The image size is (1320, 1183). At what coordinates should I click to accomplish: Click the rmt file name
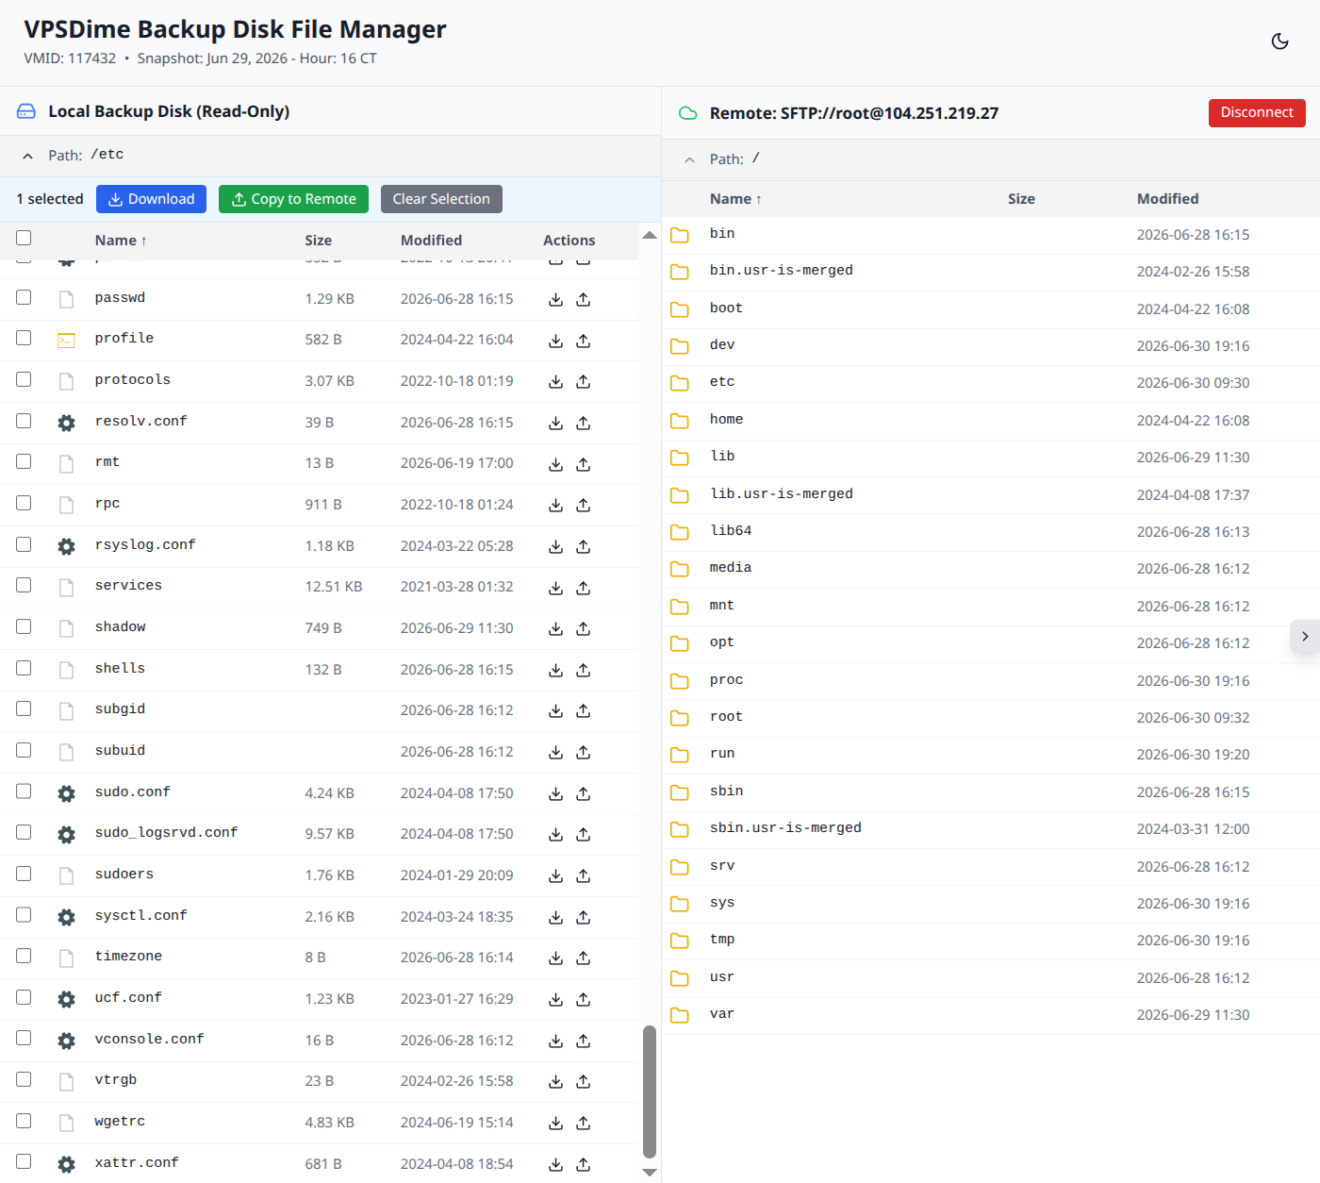tap(107, 462)
